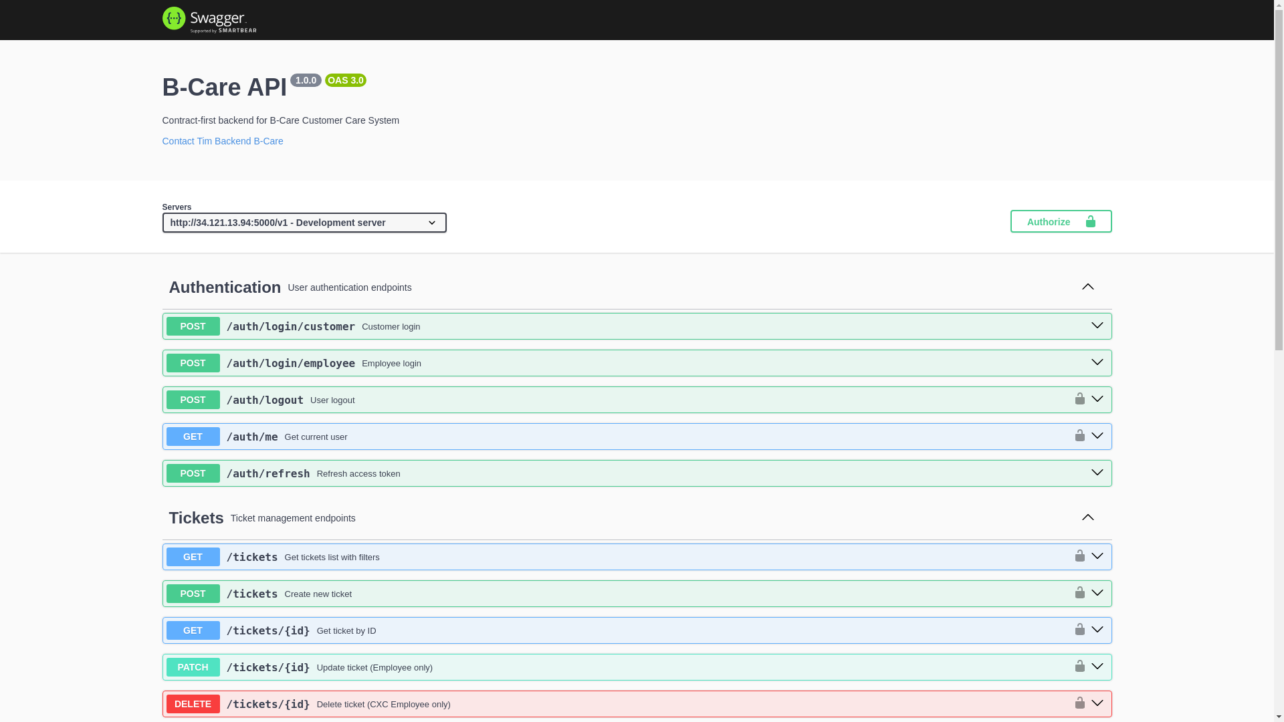
Task: Open the Servers dropdown
Action: [304, 223]
